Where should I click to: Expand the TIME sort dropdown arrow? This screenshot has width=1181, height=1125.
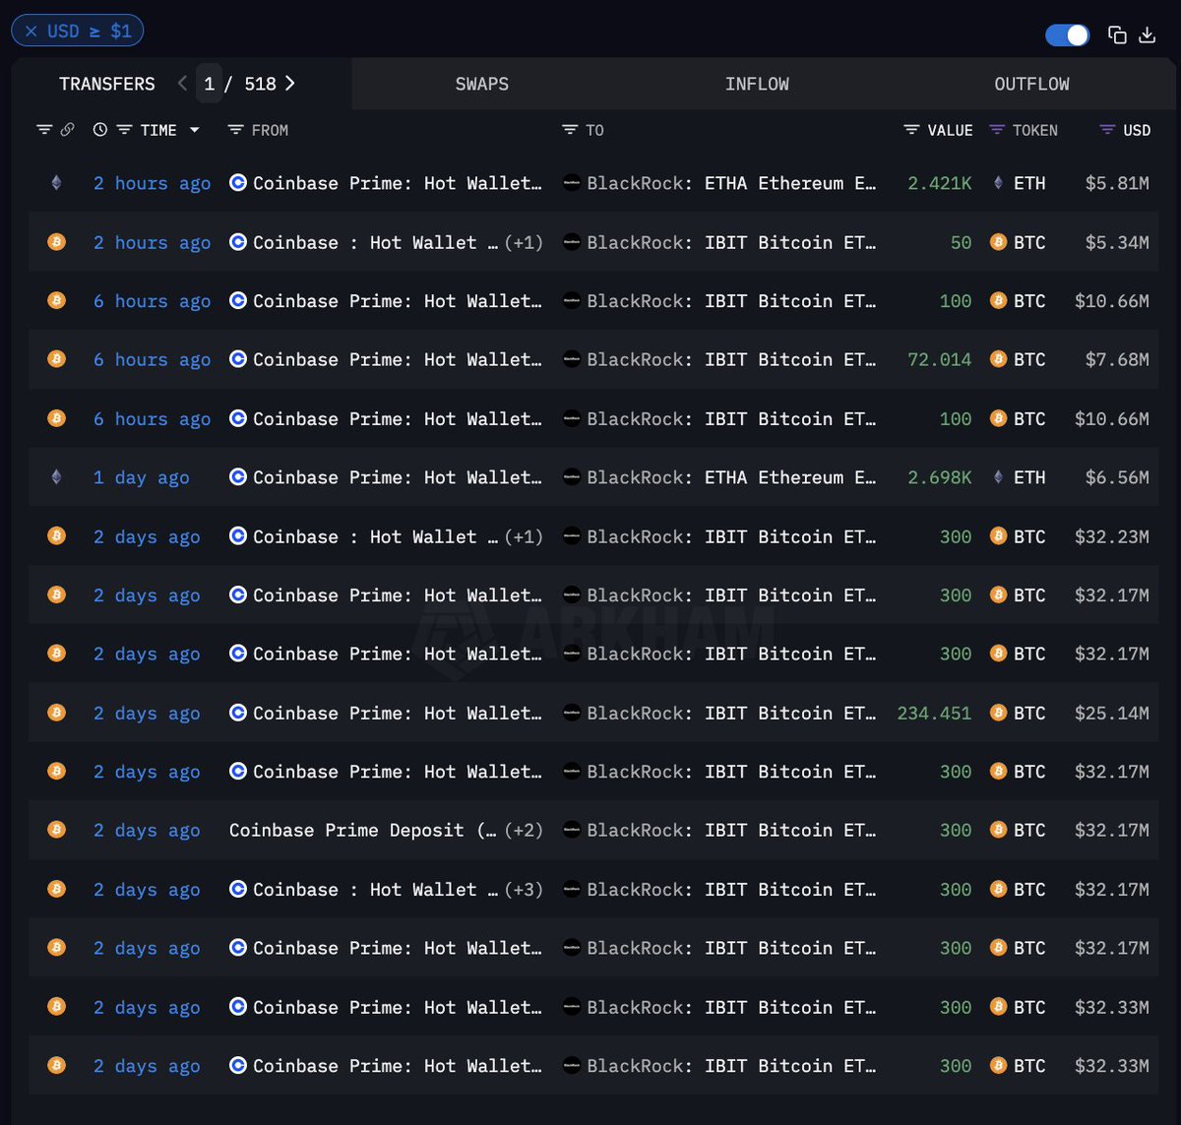point(194,130)
